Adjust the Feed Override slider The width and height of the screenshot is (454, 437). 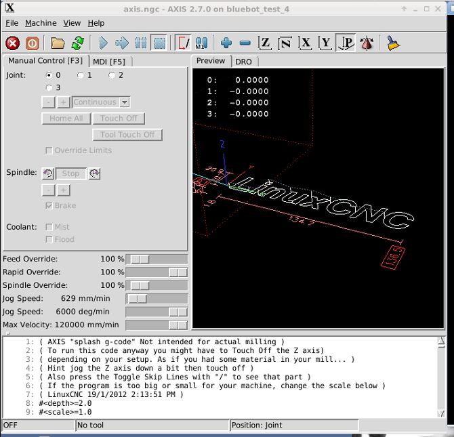coord(157,259)
